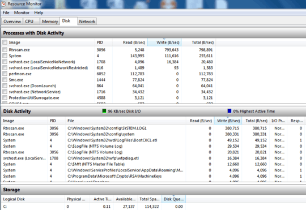The height and width of the screenshot is (210, 306).
Task: Sort Disk Activity by Response Time column
Action: 296,121
